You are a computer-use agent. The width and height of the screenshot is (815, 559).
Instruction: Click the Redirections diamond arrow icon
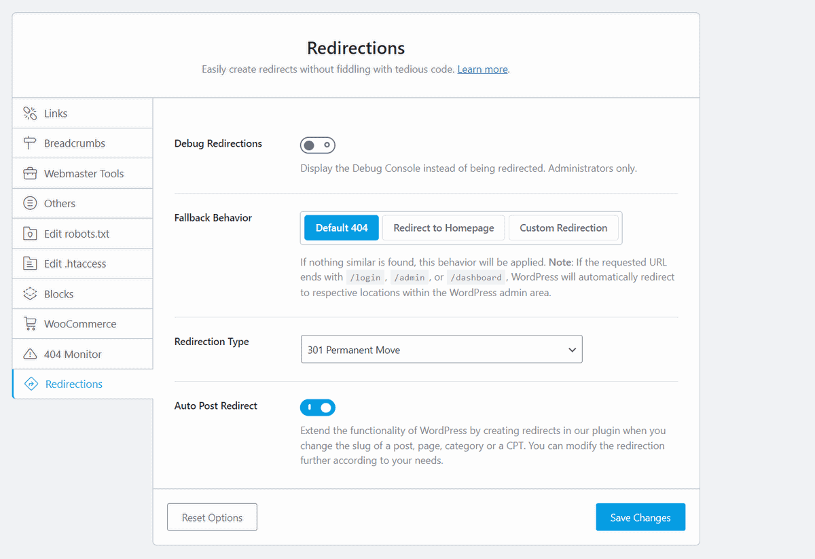31,384
